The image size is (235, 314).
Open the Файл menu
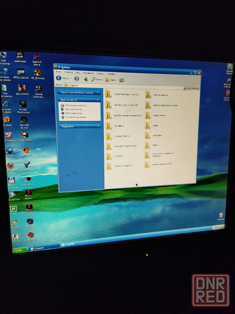[59, 72]
